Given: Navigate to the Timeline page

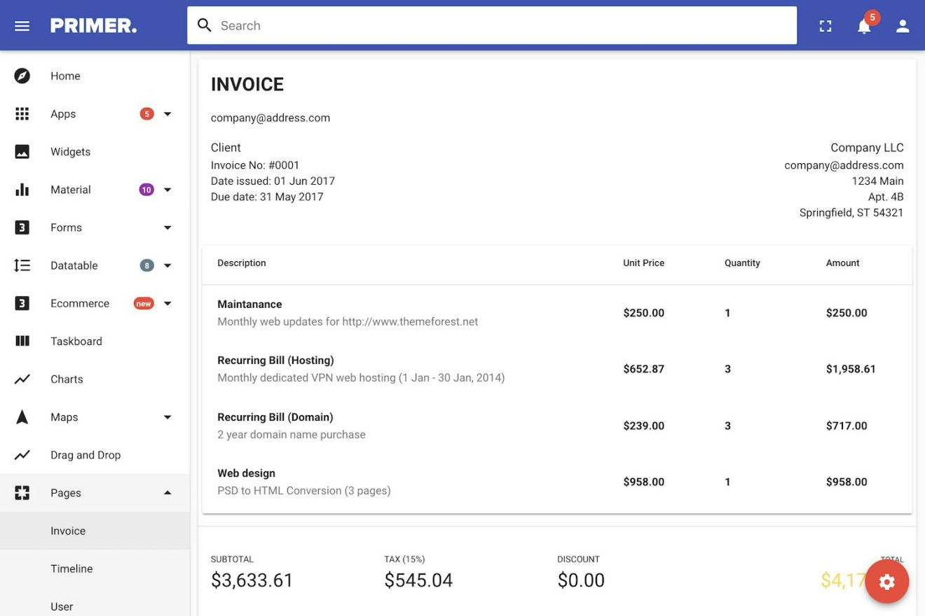Looking at the screenshot, I should coord(71,568).
